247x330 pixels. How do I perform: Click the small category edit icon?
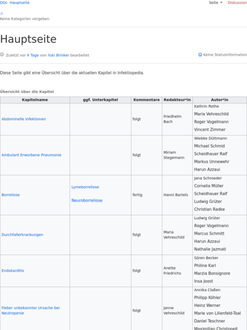coord(1,13)
